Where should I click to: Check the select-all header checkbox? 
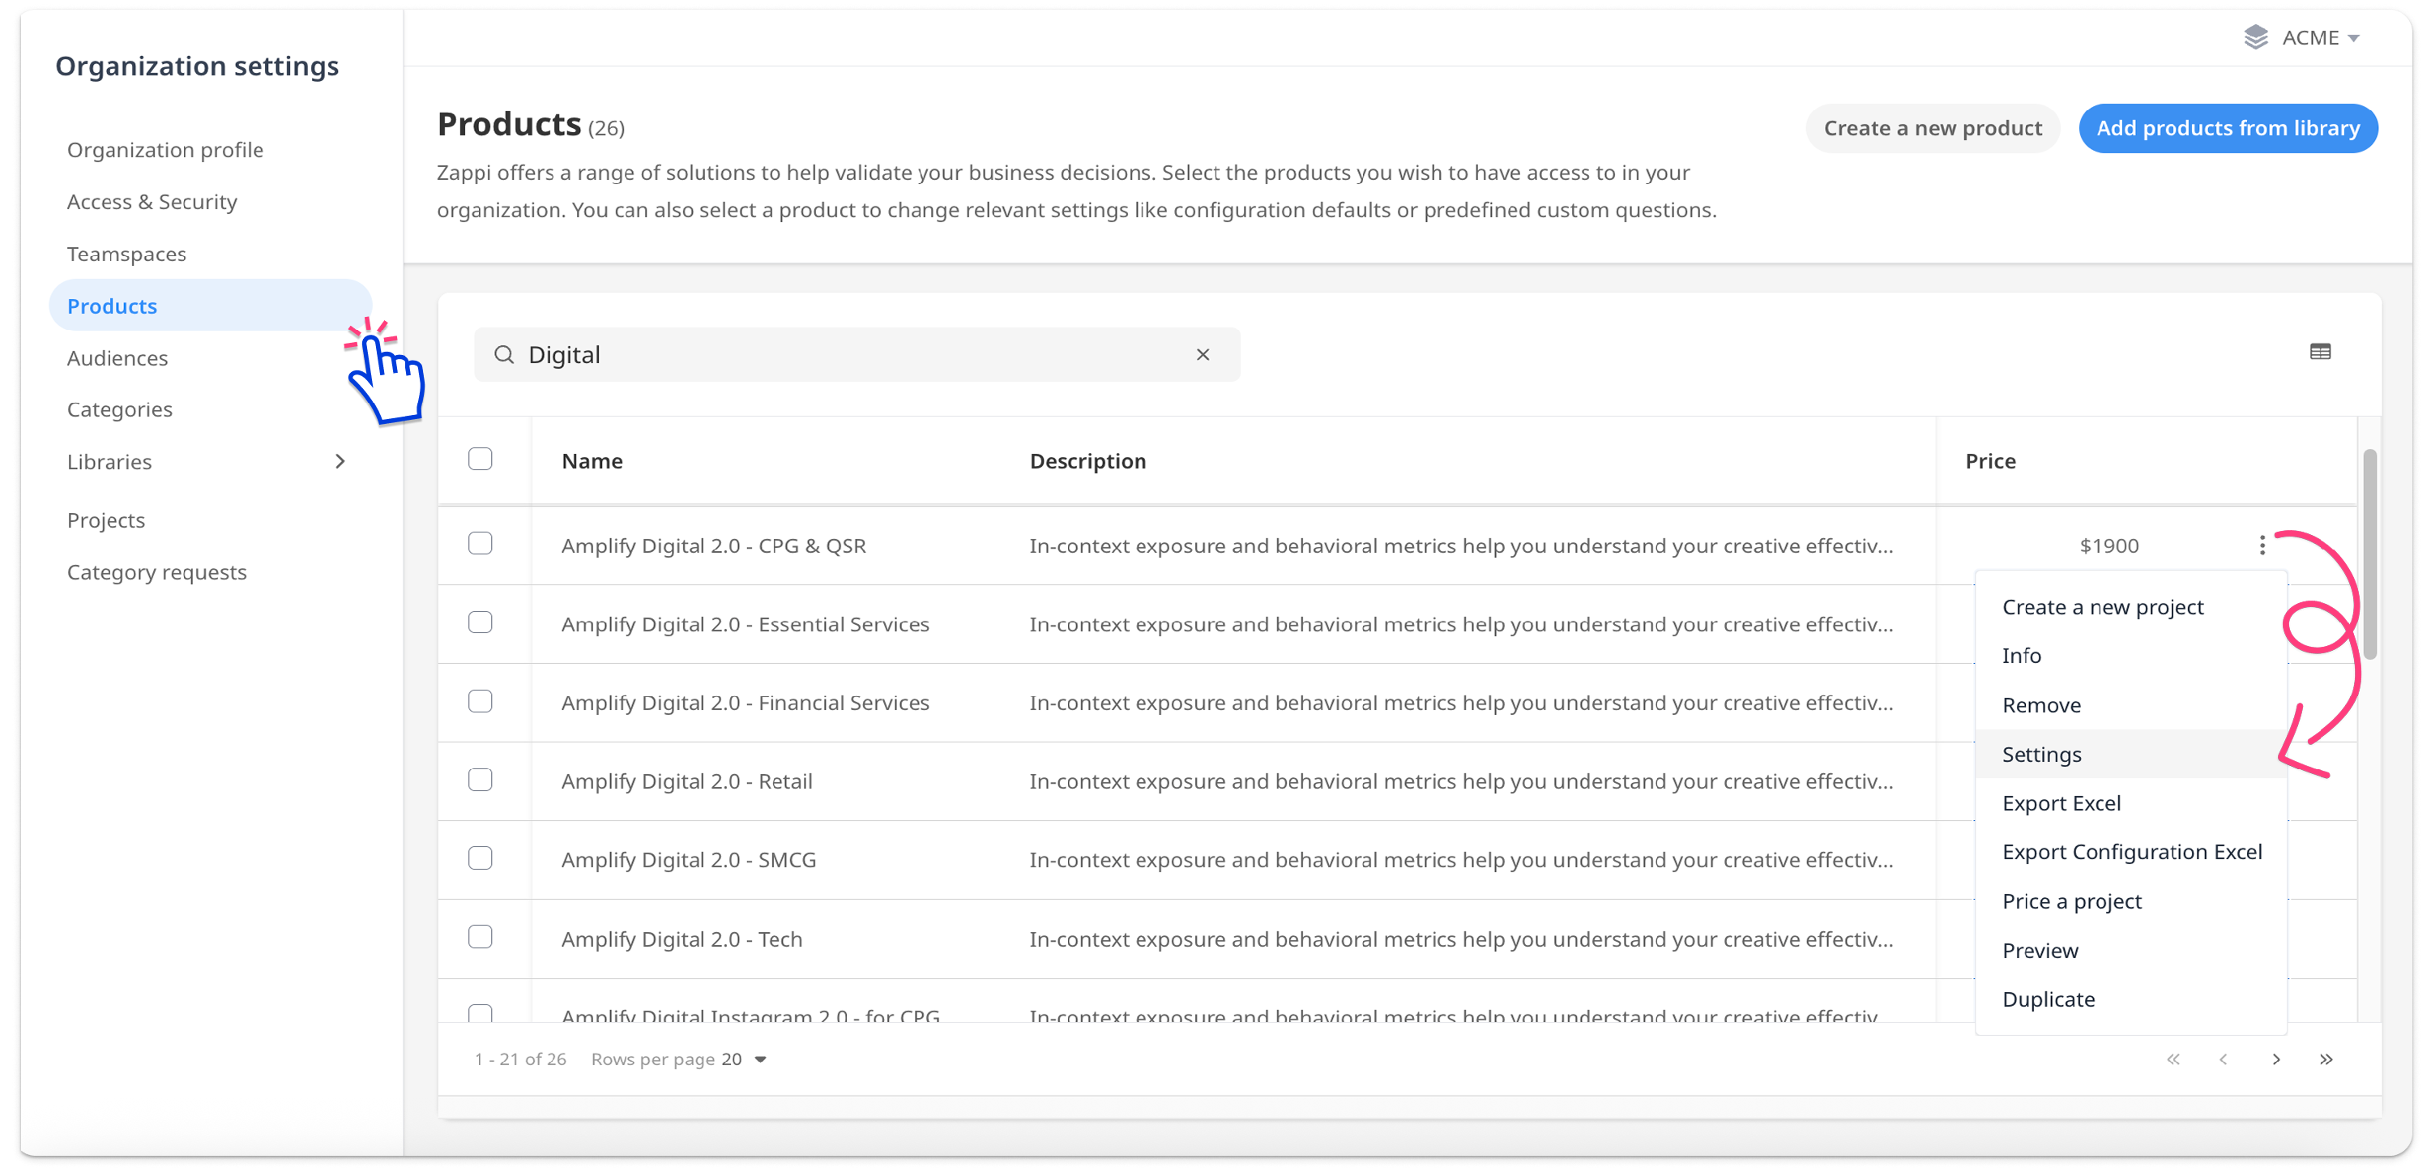tap(481, 460)
